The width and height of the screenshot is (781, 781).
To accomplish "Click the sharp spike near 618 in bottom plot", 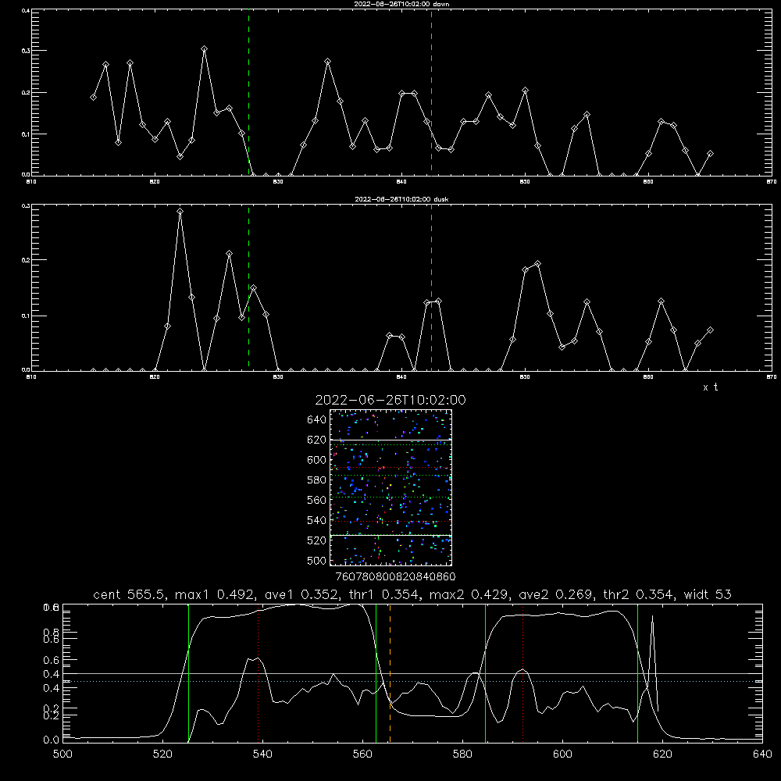I will tap(652, 662).
